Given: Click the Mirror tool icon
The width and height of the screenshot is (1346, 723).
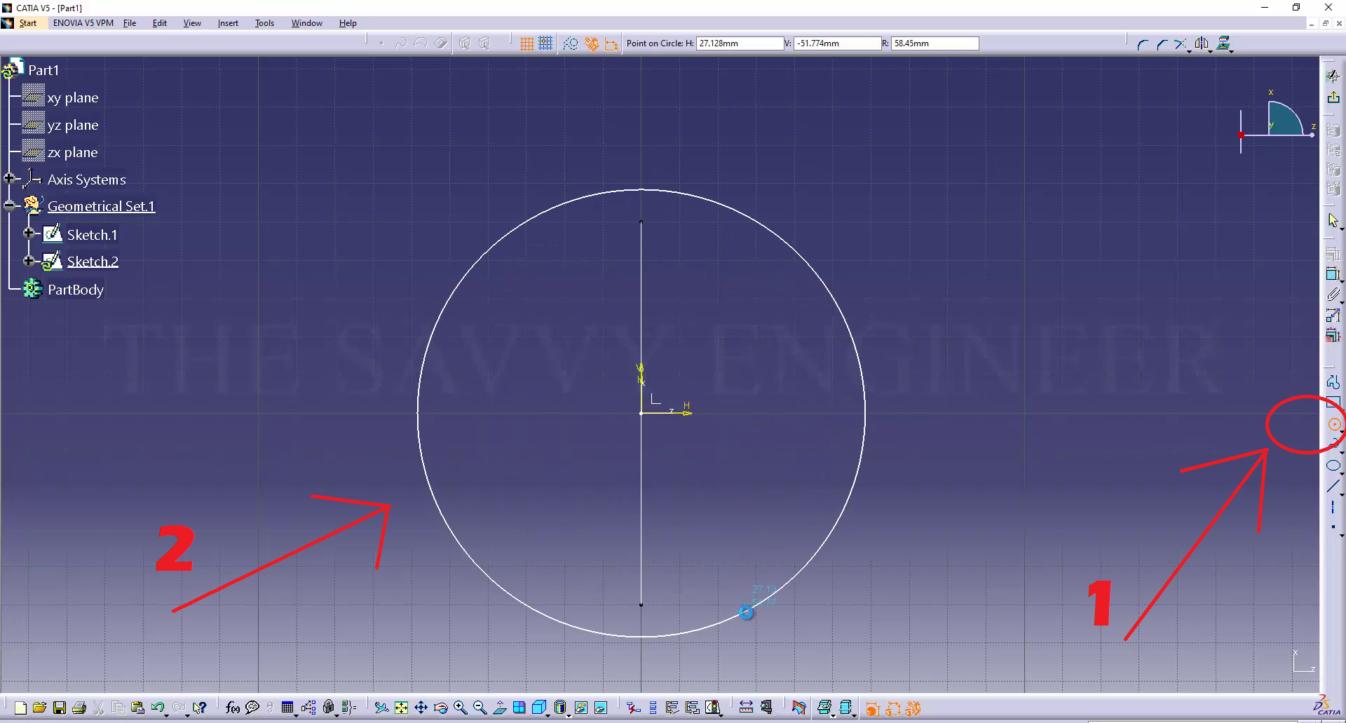Looking at the screenshot, I should tap(1202, 44).
